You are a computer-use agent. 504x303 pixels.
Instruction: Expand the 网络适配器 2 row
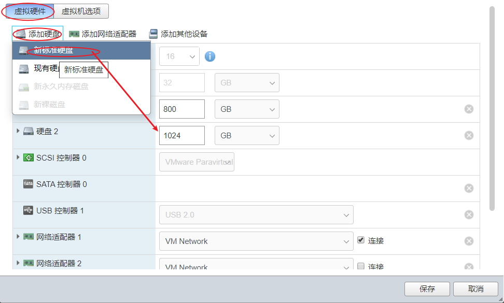coord(18,263)
